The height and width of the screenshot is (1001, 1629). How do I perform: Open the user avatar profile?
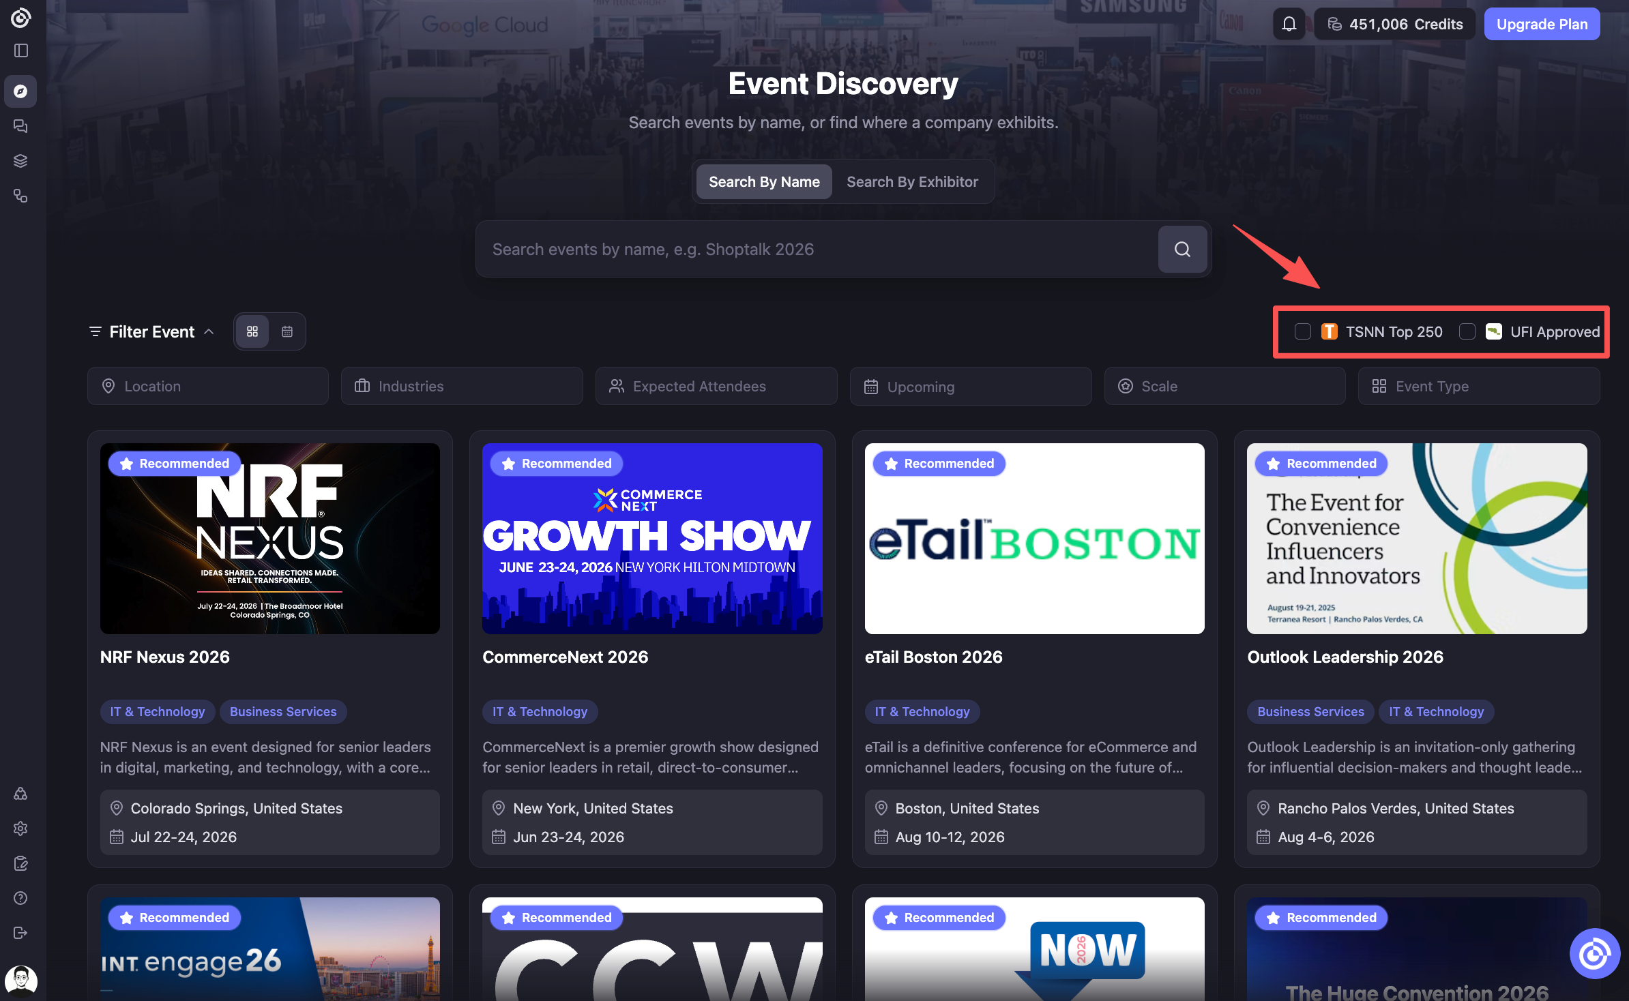click(21, 981)
